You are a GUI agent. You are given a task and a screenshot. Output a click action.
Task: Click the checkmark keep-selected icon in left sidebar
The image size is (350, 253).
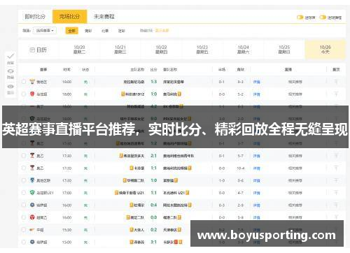(x=10, y=56)
